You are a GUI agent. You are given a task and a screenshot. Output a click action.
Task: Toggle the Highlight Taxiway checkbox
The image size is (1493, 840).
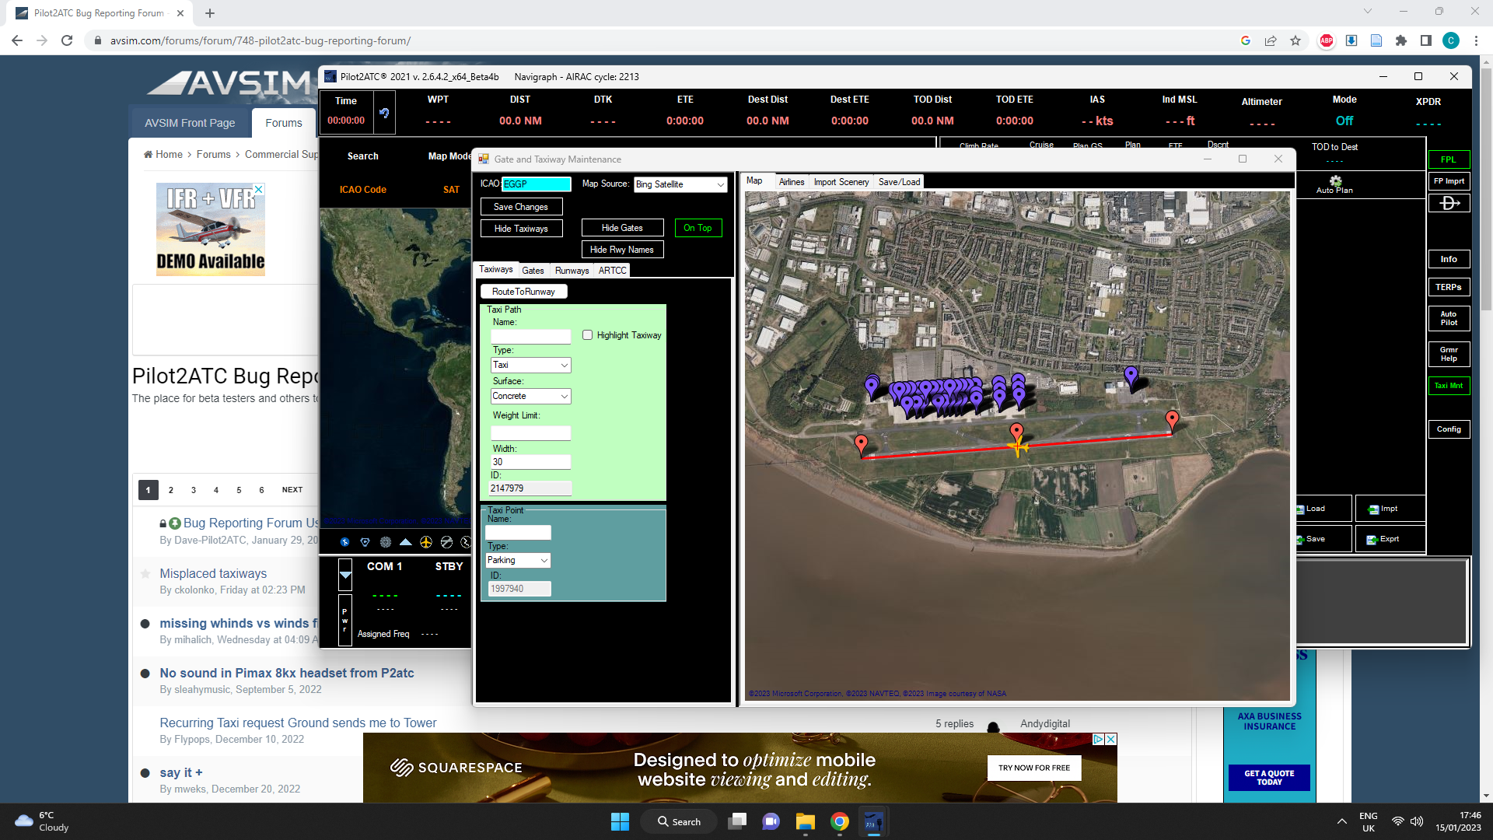click(588, 335)
